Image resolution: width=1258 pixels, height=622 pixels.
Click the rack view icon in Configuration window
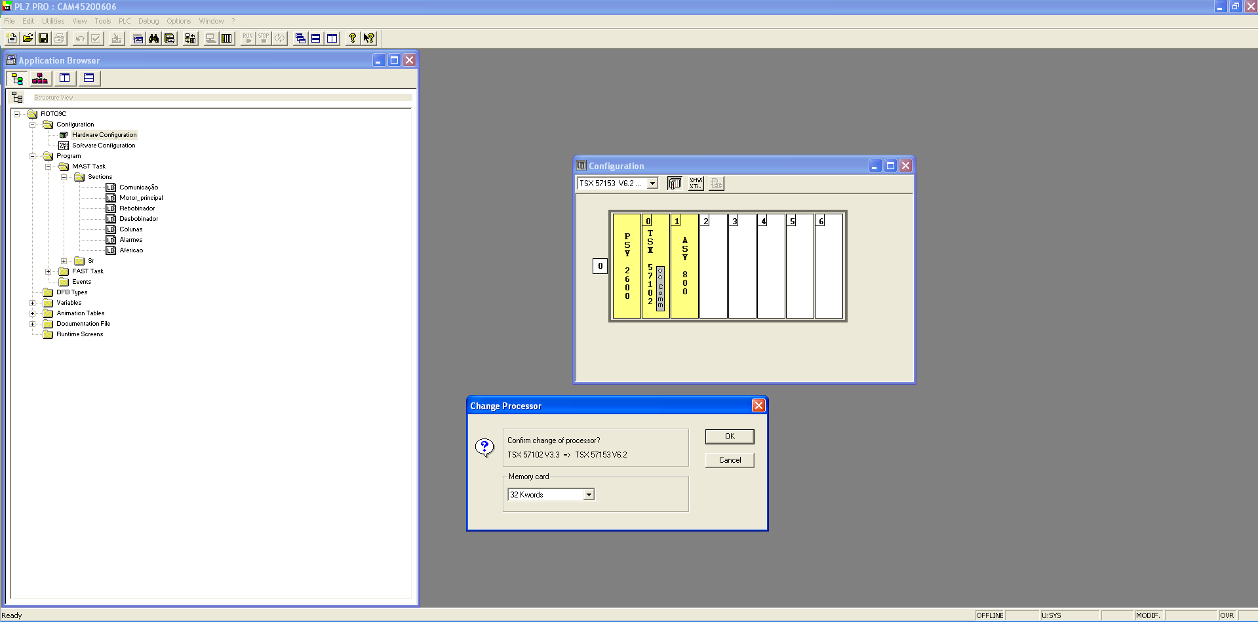(x=675, y=184)
